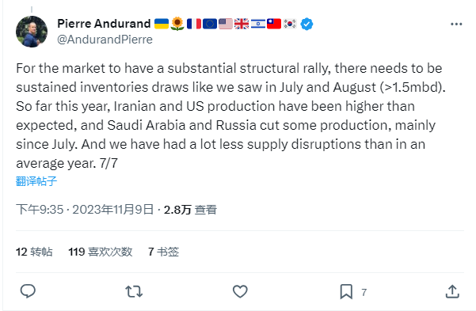The image size is (476, 311).
Task: Click the sunflower emoji in name
Action: coord(177,24)
